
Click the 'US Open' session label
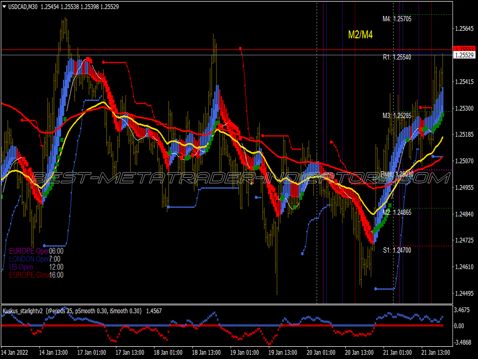click(21, 267)
